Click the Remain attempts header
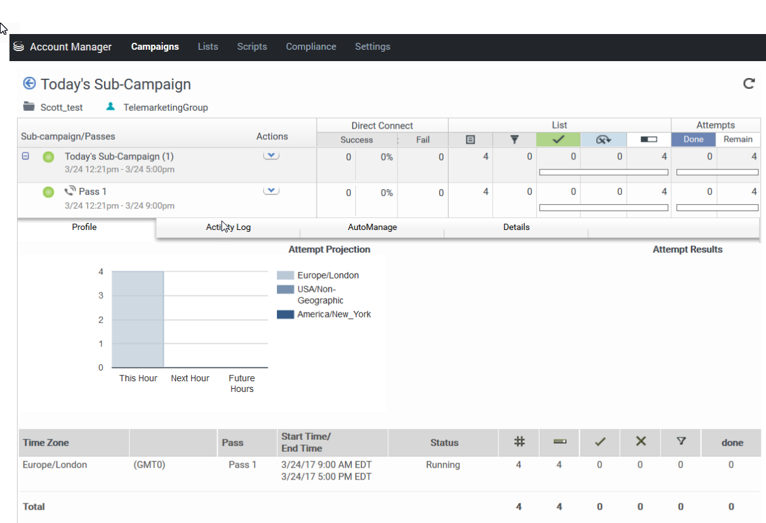This screenshot has width=766, height=523. pos(738,139)
